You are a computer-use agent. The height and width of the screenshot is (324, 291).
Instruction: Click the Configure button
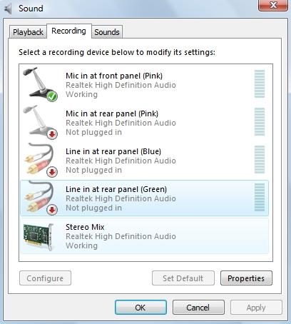(45, 278)
